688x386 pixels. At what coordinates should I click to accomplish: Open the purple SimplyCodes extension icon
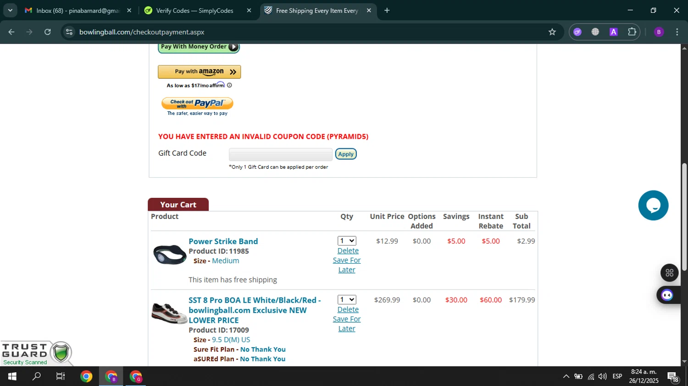(577, 32)
